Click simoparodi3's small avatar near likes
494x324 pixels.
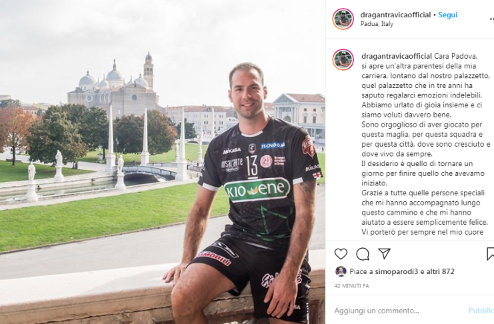pos(340,271)
